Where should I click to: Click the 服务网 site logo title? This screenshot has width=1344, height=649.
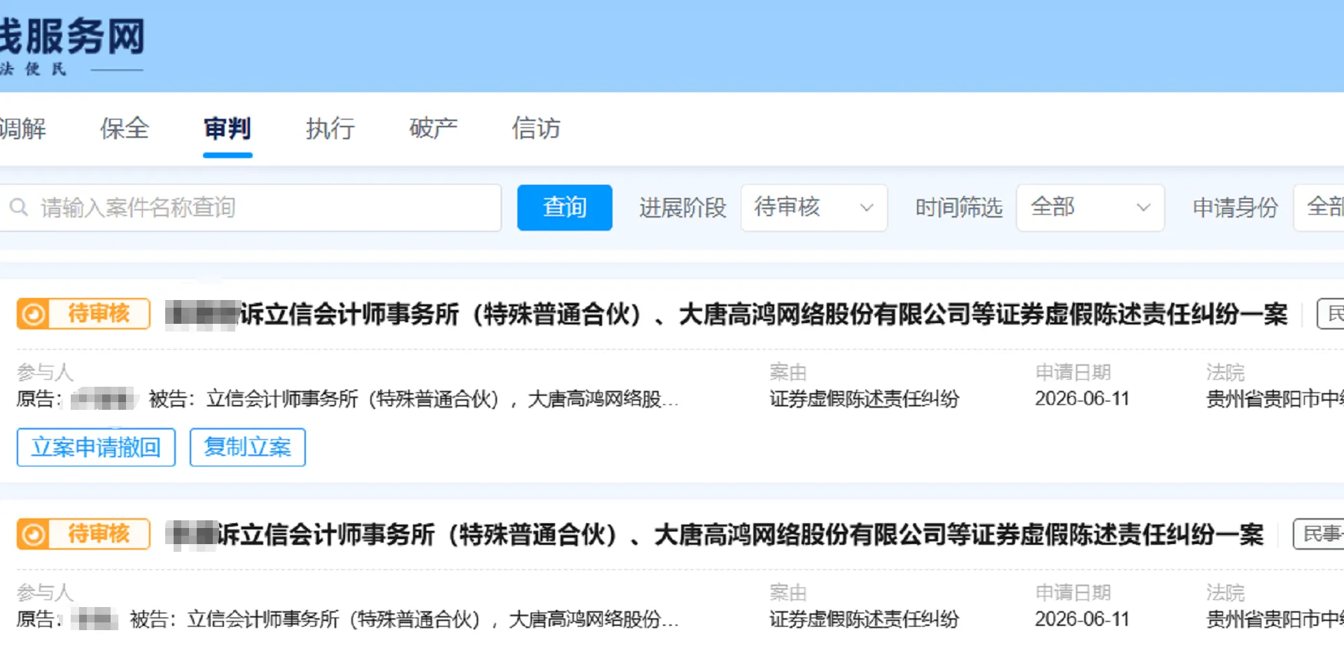tap(71, 36)
